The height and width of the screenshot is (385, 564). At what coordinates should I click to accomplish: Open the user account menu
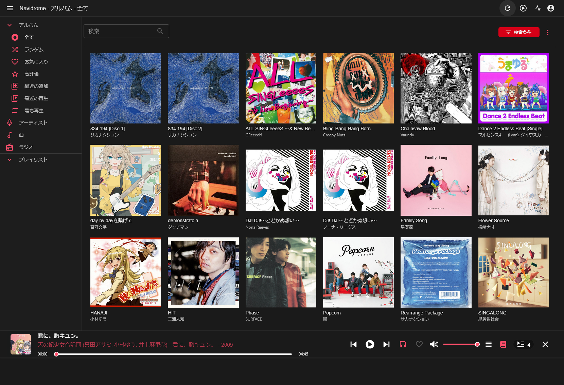tap(551, 8)
